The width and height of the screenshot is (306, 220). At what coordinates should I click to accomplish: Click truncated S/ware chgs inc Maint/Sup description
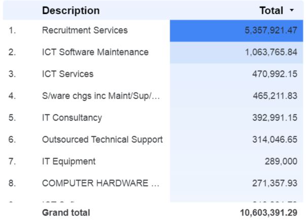pos(101,96)
